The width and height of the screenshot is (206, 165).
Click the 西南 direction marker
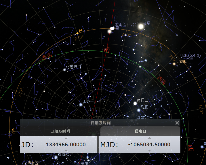(x=162, y=80)
